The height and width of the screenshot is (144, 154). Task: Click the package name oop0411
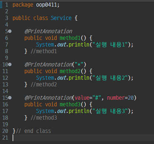tap(47, 5)
